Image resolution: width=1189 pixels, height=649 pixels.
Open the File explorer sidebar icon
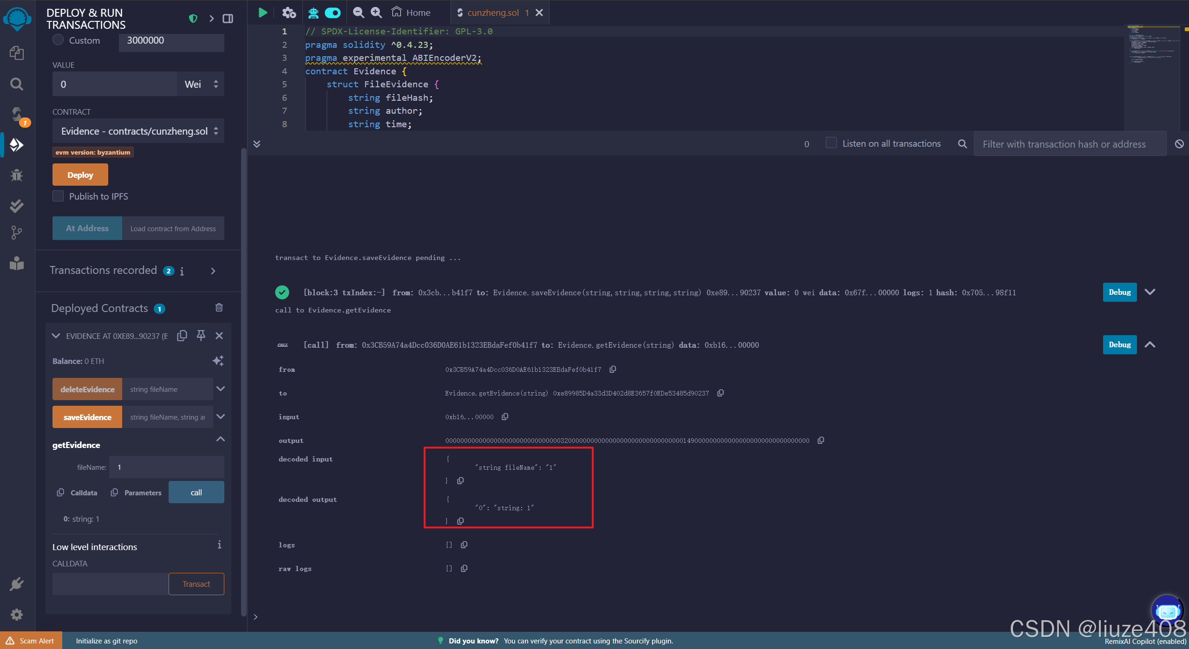coord(17,53)
